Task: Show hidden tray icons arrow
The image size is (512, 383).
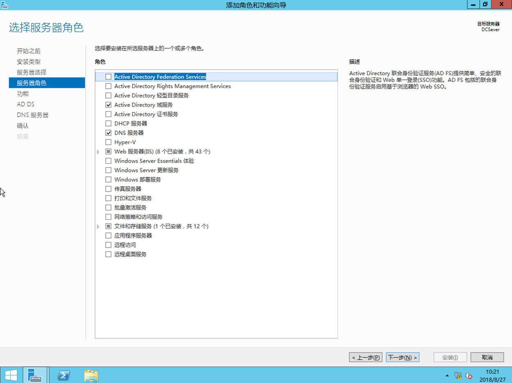Action: coord(447,376)
